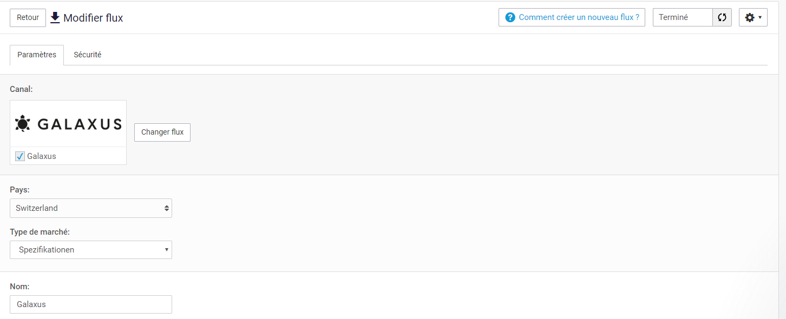Click the download arrow icon beside Modifier flux
The image size is (786, 319).
click(55, 17)
